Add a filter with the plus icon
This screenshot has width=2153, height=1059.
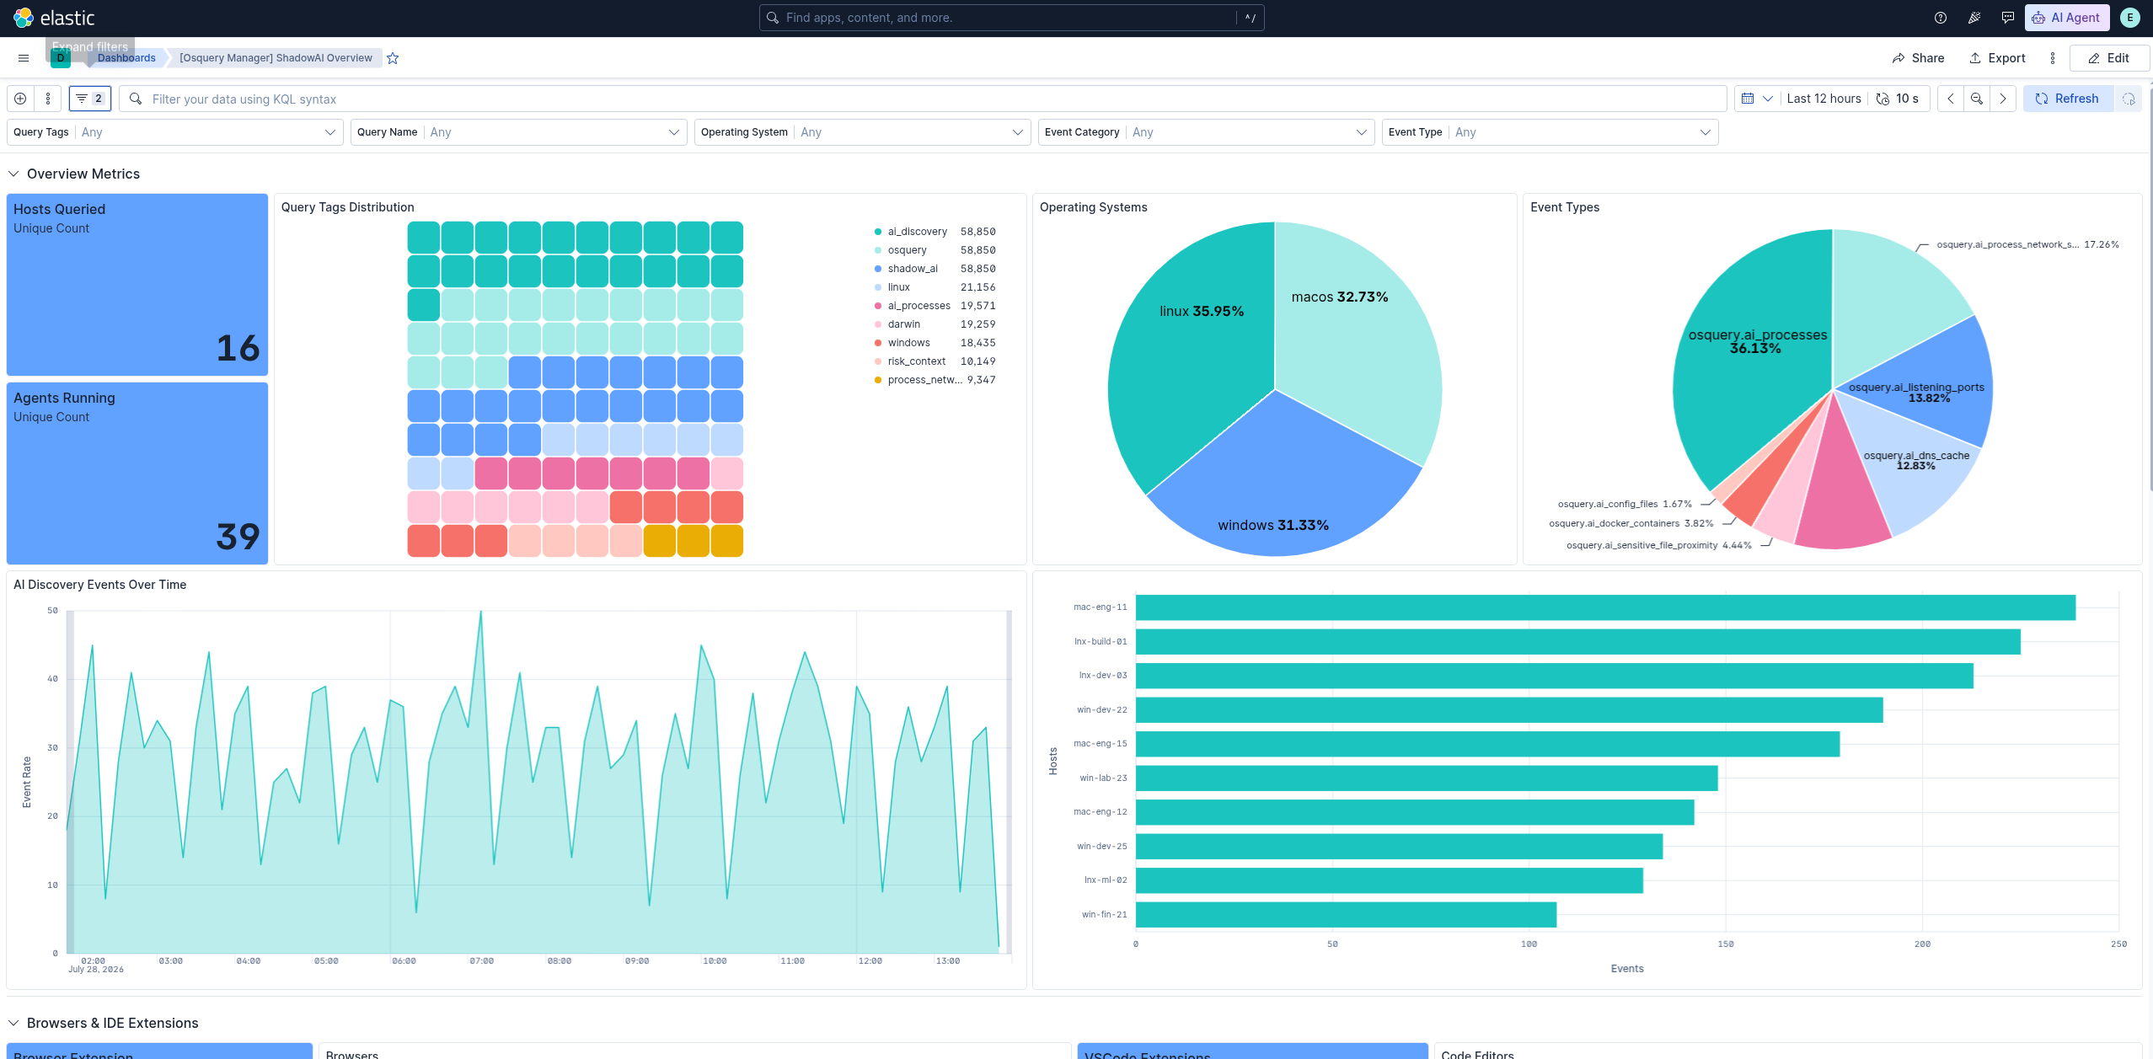(20, 99)
